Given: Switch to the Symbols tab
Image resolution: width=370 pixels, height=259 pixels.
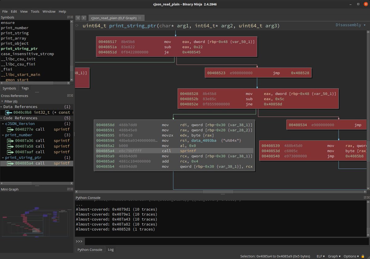Looking at the screenshot, I should point(9,88).
